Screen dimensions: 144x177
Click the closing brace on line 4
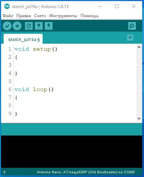(x=16, y=73)
